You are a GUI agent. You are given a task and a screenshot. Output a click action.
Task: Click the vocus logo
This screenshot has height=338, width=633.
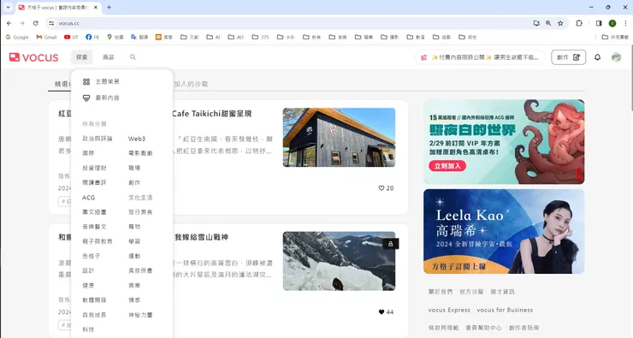[34, 57]
